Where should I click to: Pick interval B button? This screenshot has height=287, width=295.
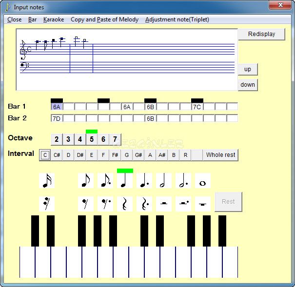click(174, 155)
